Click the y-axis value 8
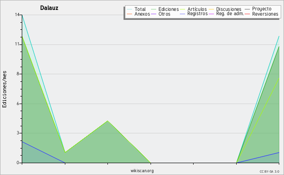The height and width of the screenshot is (175, 284). pos(18,74)
